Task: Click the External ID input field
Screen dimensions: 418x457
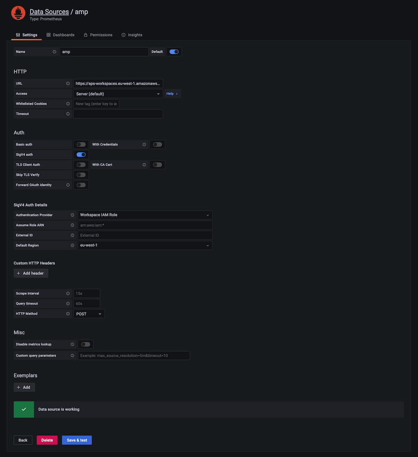Action: (x=145, y=235)
